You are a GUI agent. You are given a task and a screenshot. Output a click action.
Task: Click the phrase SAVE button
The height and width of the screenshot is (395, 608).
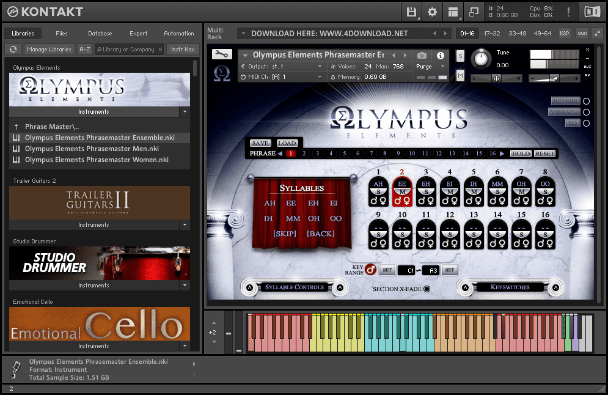(x=260, y=143)
